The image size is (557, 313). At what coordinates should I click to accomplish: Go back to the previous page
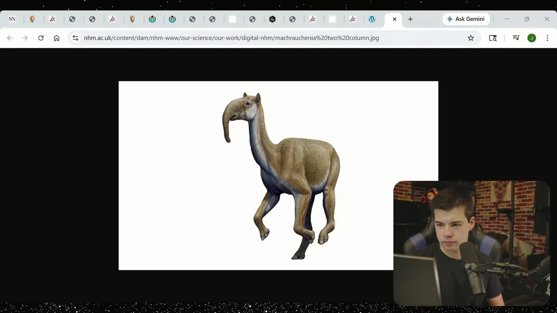(x=10, y=38)
